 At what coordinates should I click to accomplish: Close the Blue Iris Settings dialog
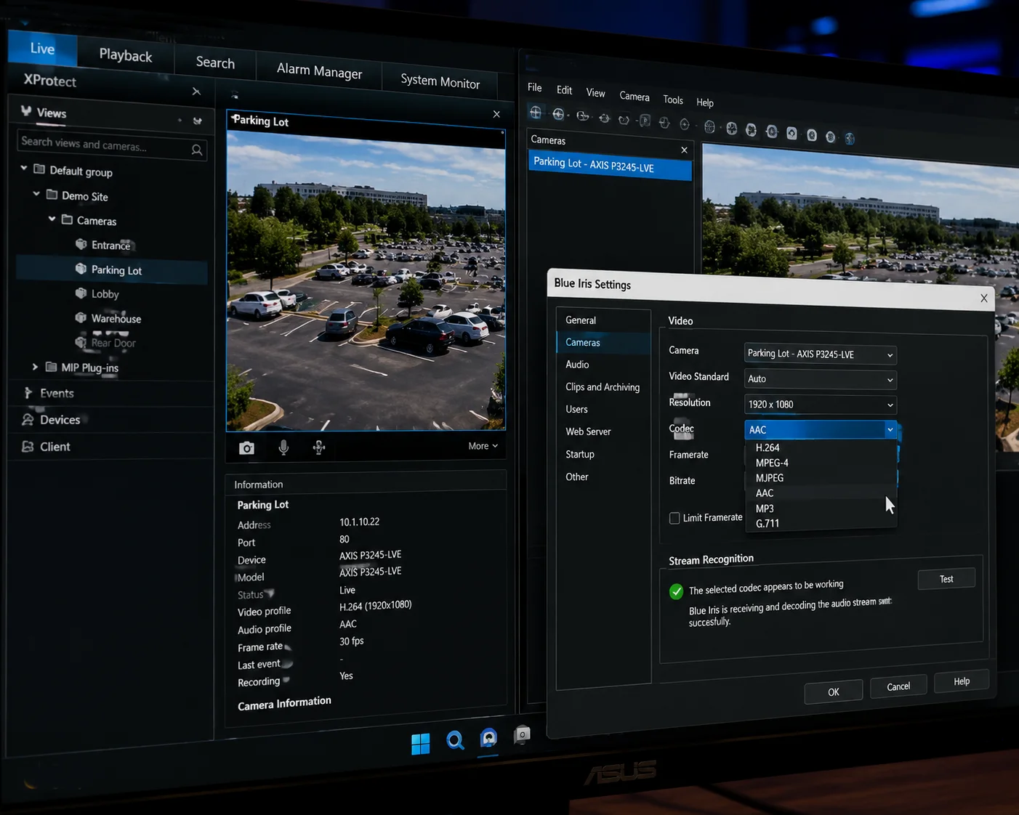pos(983,298)
